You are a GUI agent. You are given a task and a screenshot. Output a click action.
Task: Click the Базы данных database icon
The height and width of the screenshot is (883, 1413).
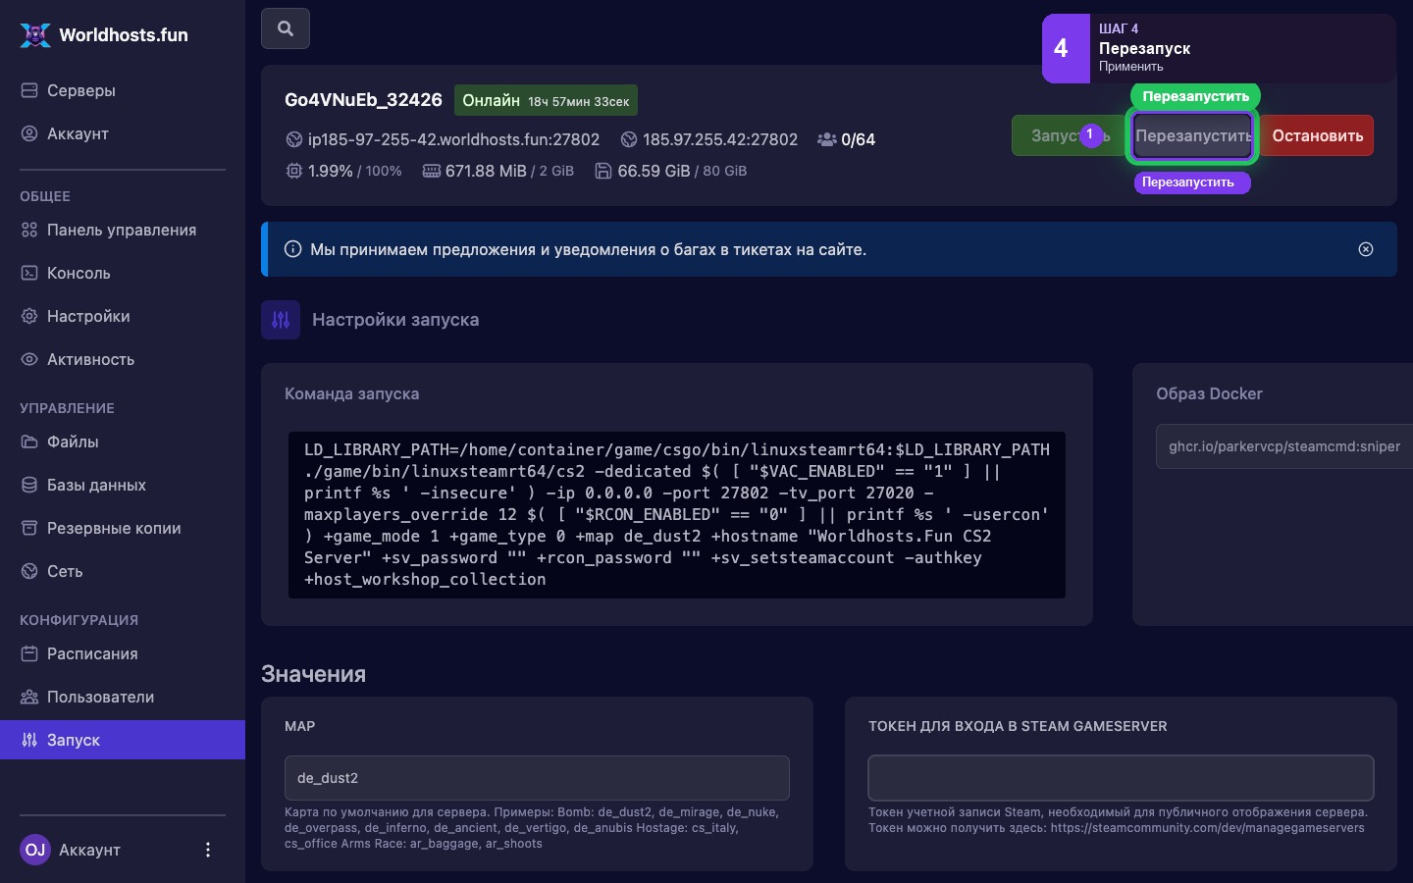[x=29, y=485]
